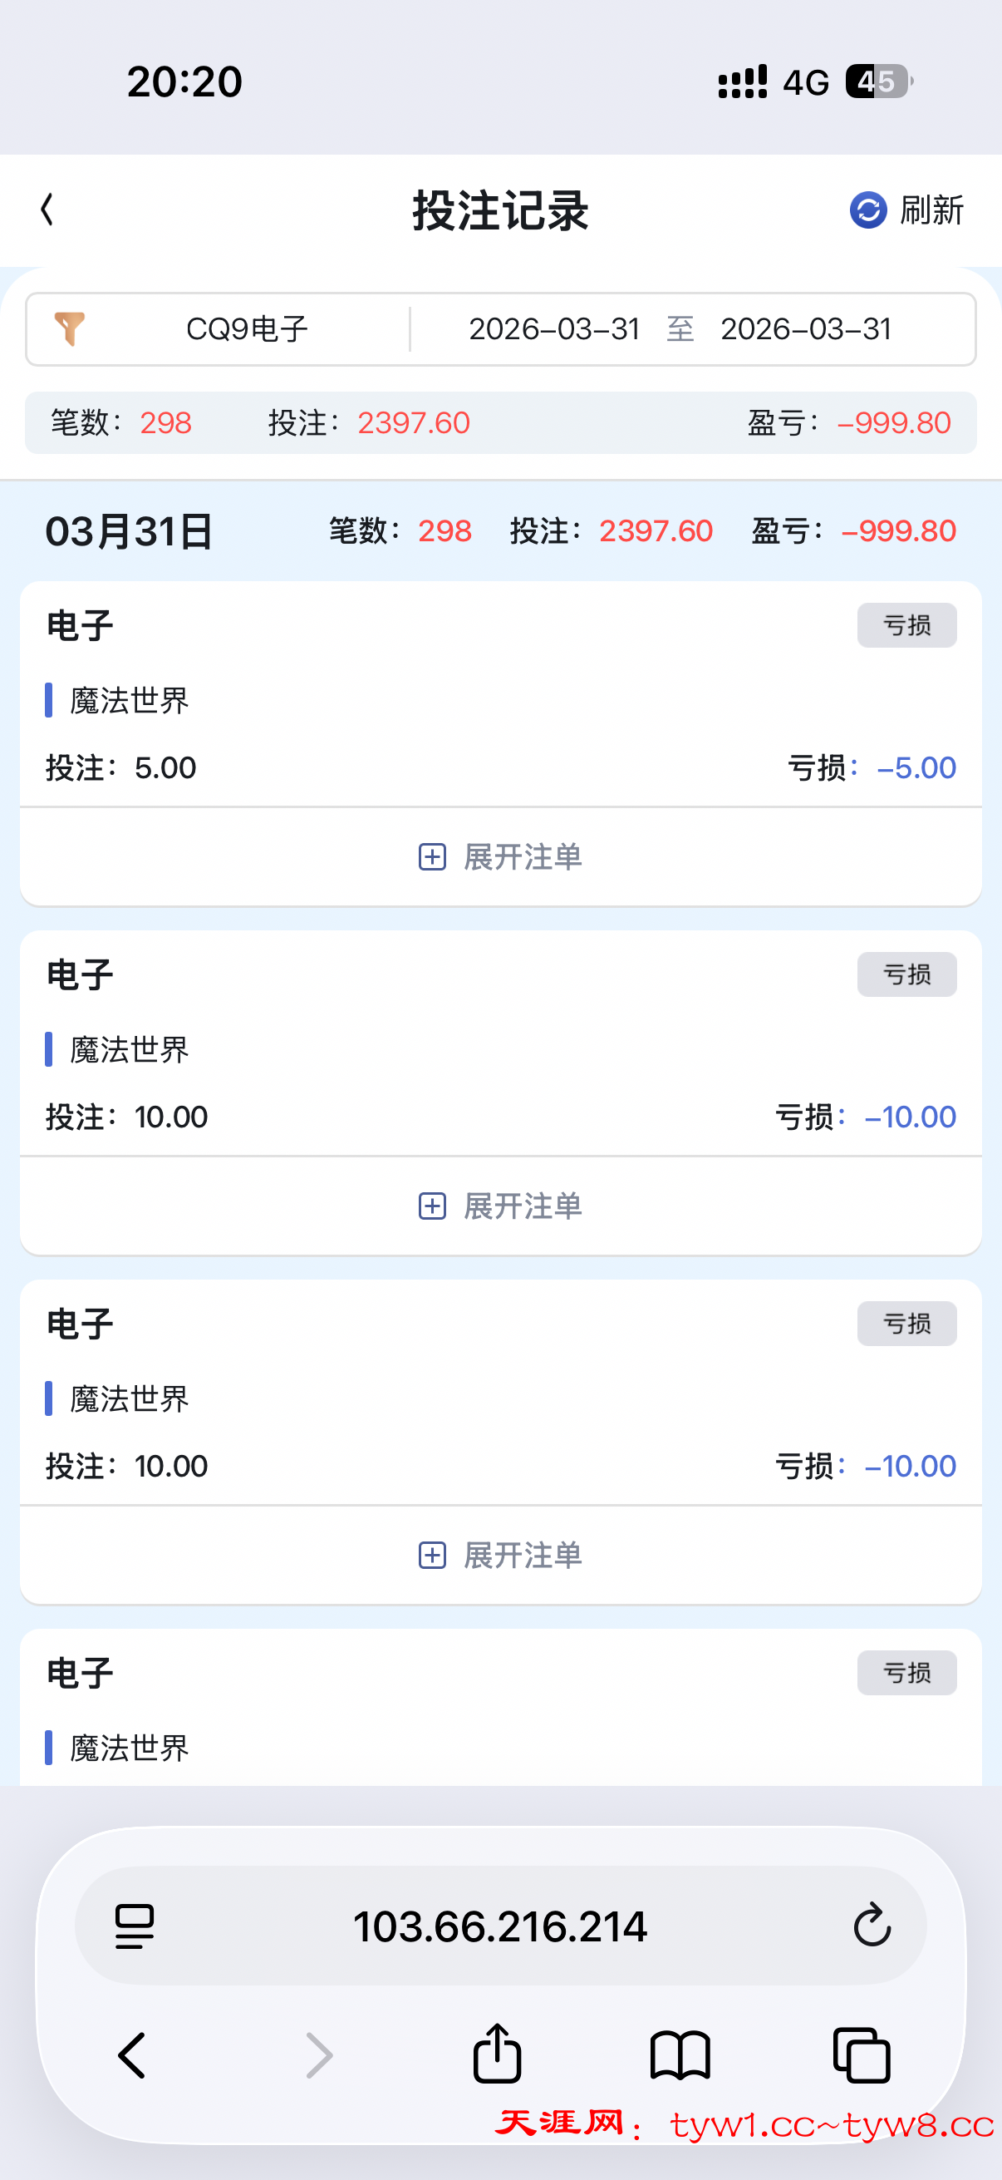Tap the 亏损 badge on the first record
The image size is (1002, 2180).
pyautogui.click(x=906, y=625)
